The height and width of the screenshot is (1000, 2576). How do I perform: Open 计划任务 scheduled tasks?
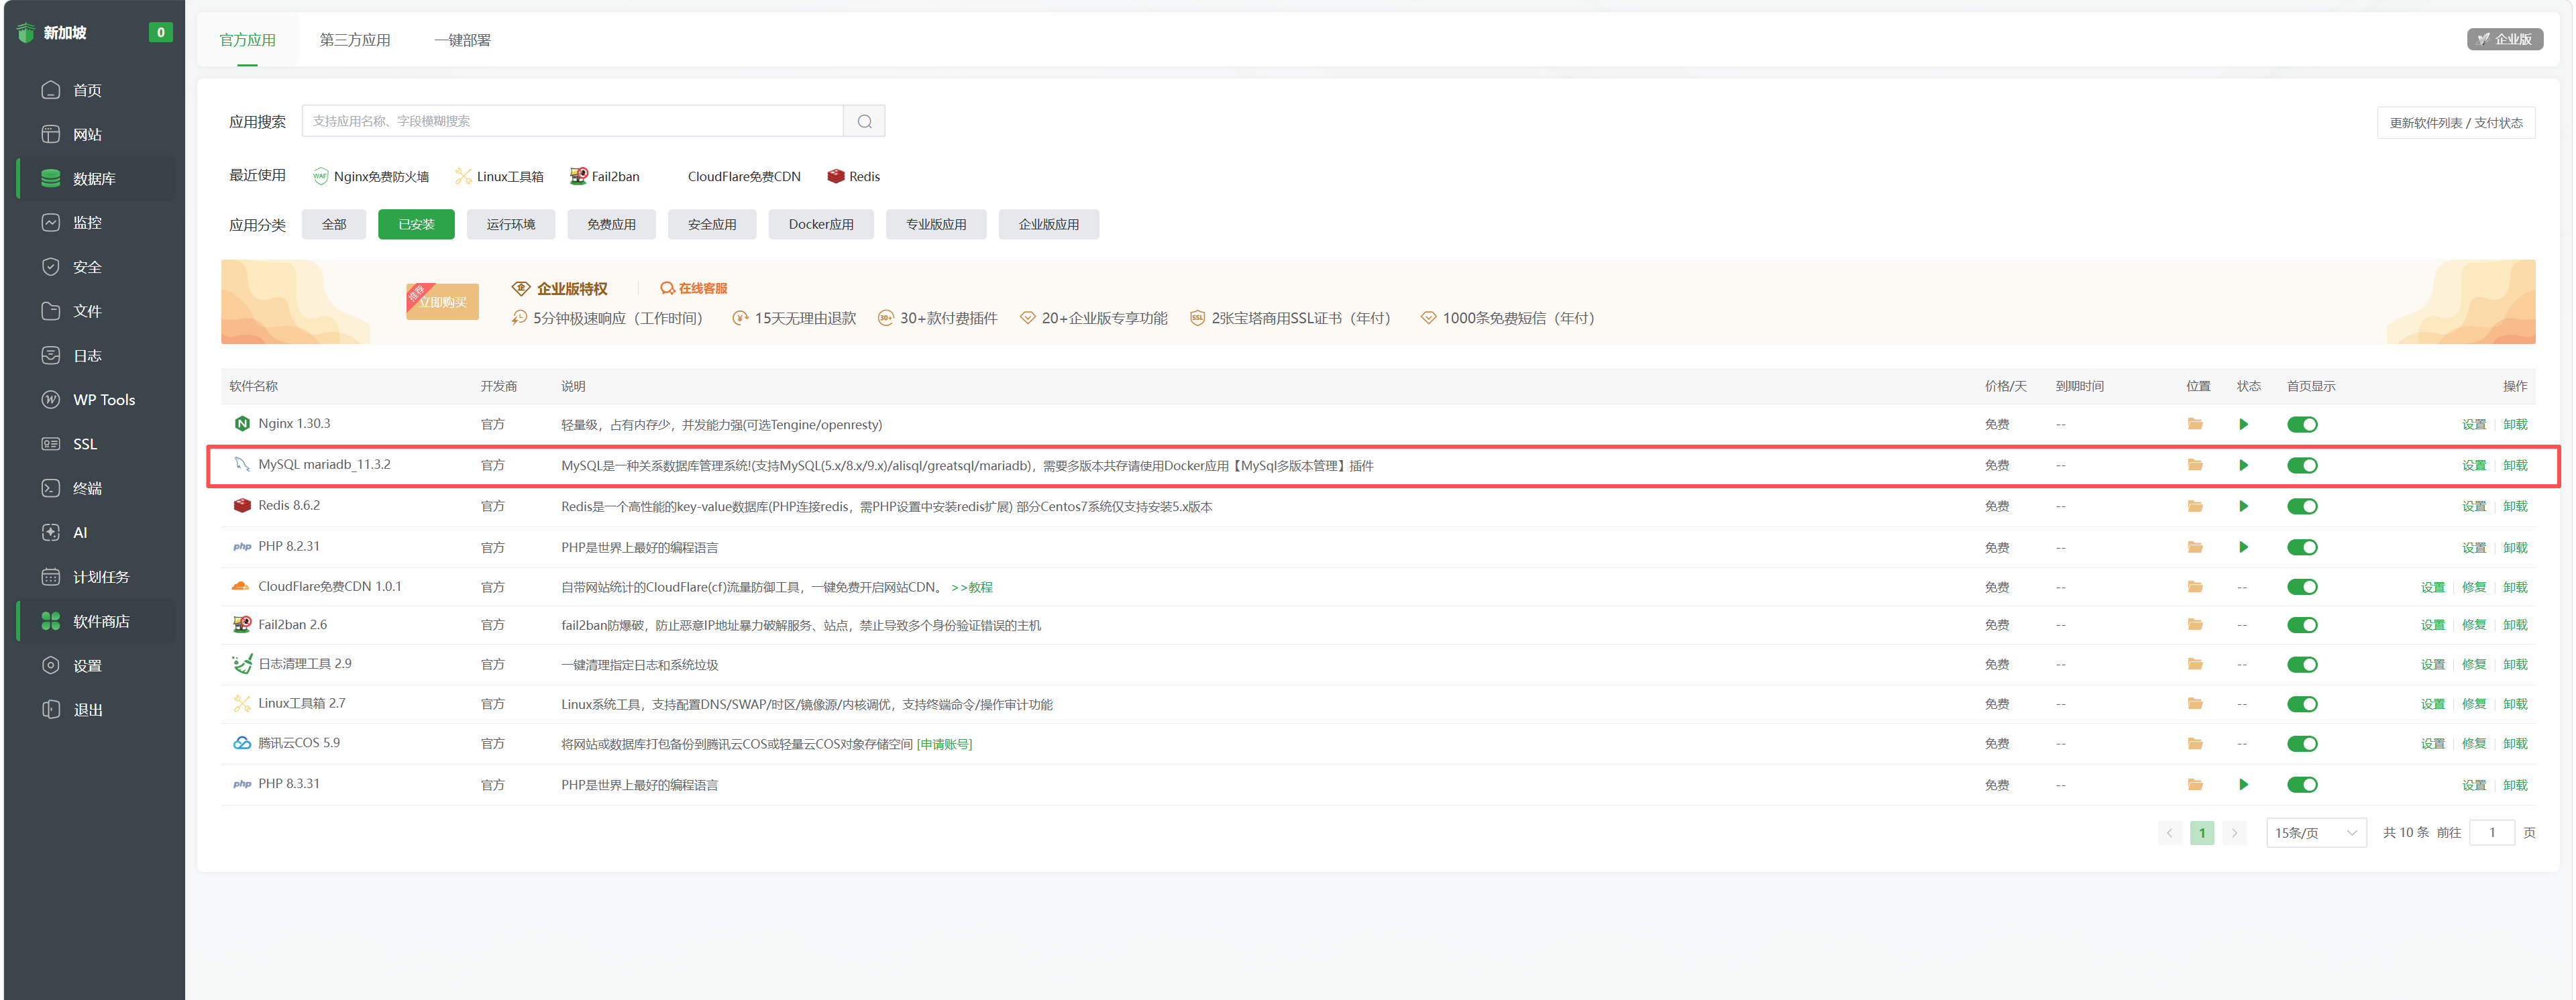[x=95, y=577]
